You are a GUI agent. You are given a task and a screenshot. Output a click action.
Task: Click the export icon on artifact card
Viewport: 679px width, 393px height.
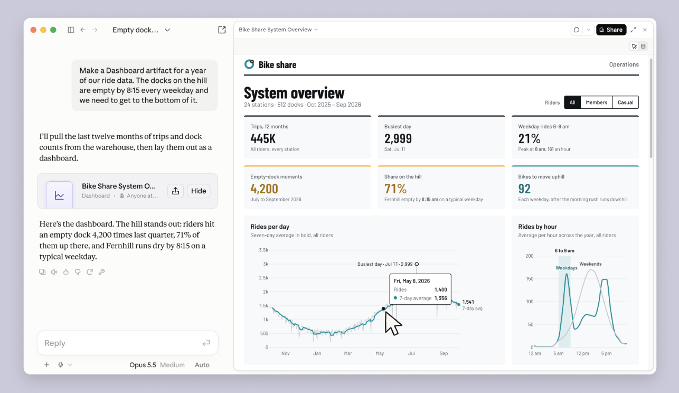tap(175, 191)
